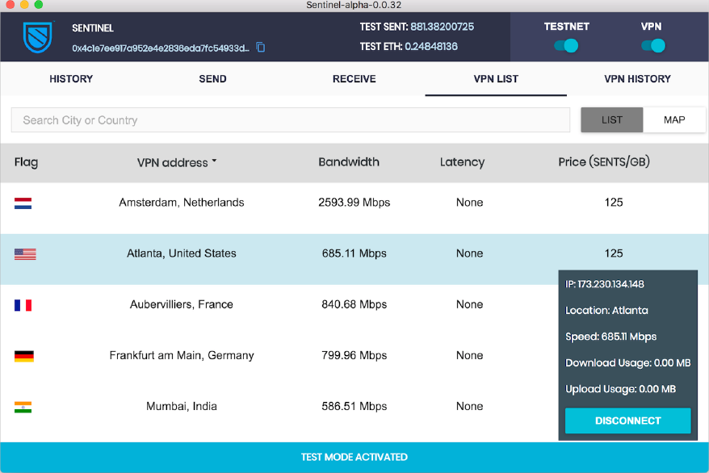Screen dimensions: 709x473
Task: Click the 799.96 Mbps bandwidth value
Action: [x=354, y=355]
